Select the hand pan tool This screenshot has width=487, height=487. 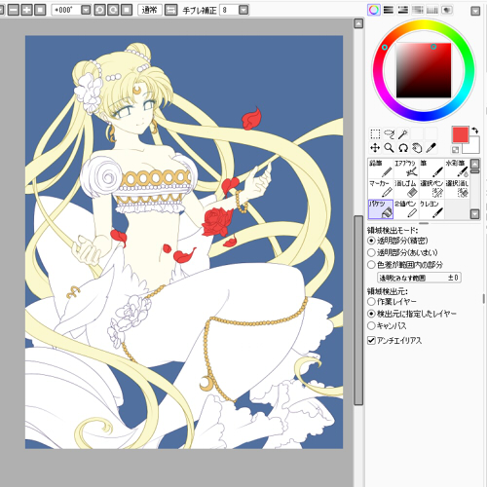(x=417, y=148)
